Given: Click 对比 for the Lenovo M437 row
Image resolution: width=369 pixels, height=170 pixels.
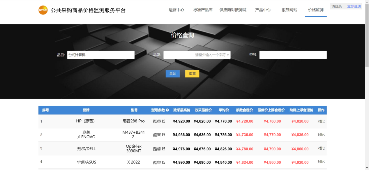Looking at the screenshot, I should [x=321, y=135].
